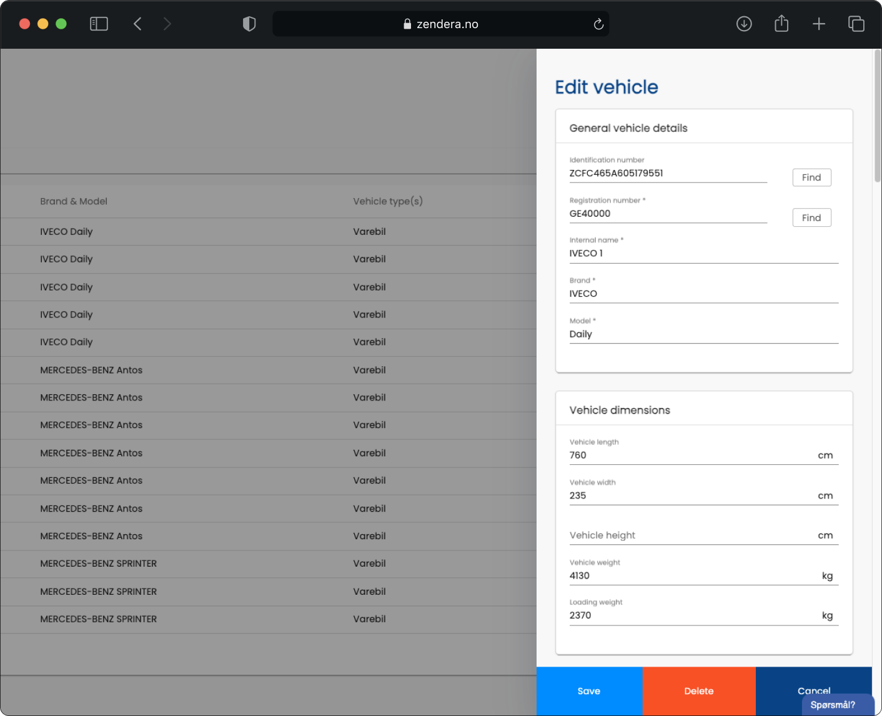882x716 pixels.
Task: Delete this vehicle
Action: pyautogui.click(x=698, y=691)
